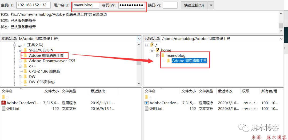
Task: Click the port input field
Action: [x=170, y=5]
